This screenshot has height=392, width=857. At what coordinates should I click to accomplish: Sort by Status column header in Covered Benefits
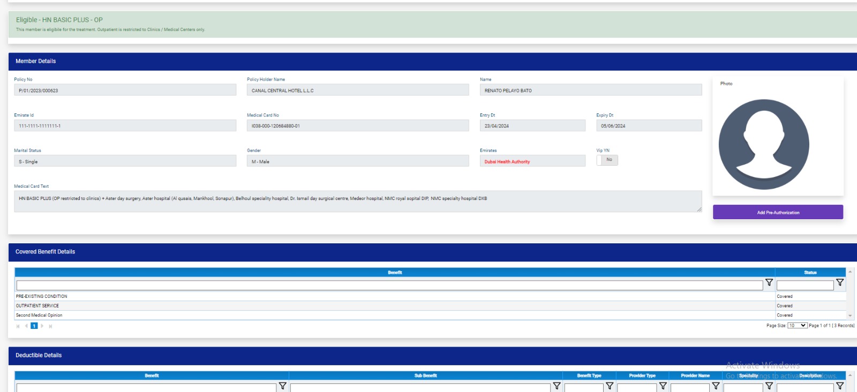pos(810,273)
